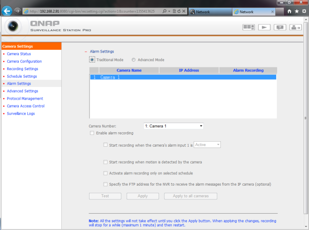Open the Camera Number dropdown

pyautogui.click(x=173, y=126)
